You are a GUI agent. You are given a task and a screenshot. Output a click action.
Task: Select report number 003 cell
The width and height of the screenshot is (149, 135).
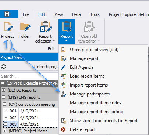tap(13, 124)
